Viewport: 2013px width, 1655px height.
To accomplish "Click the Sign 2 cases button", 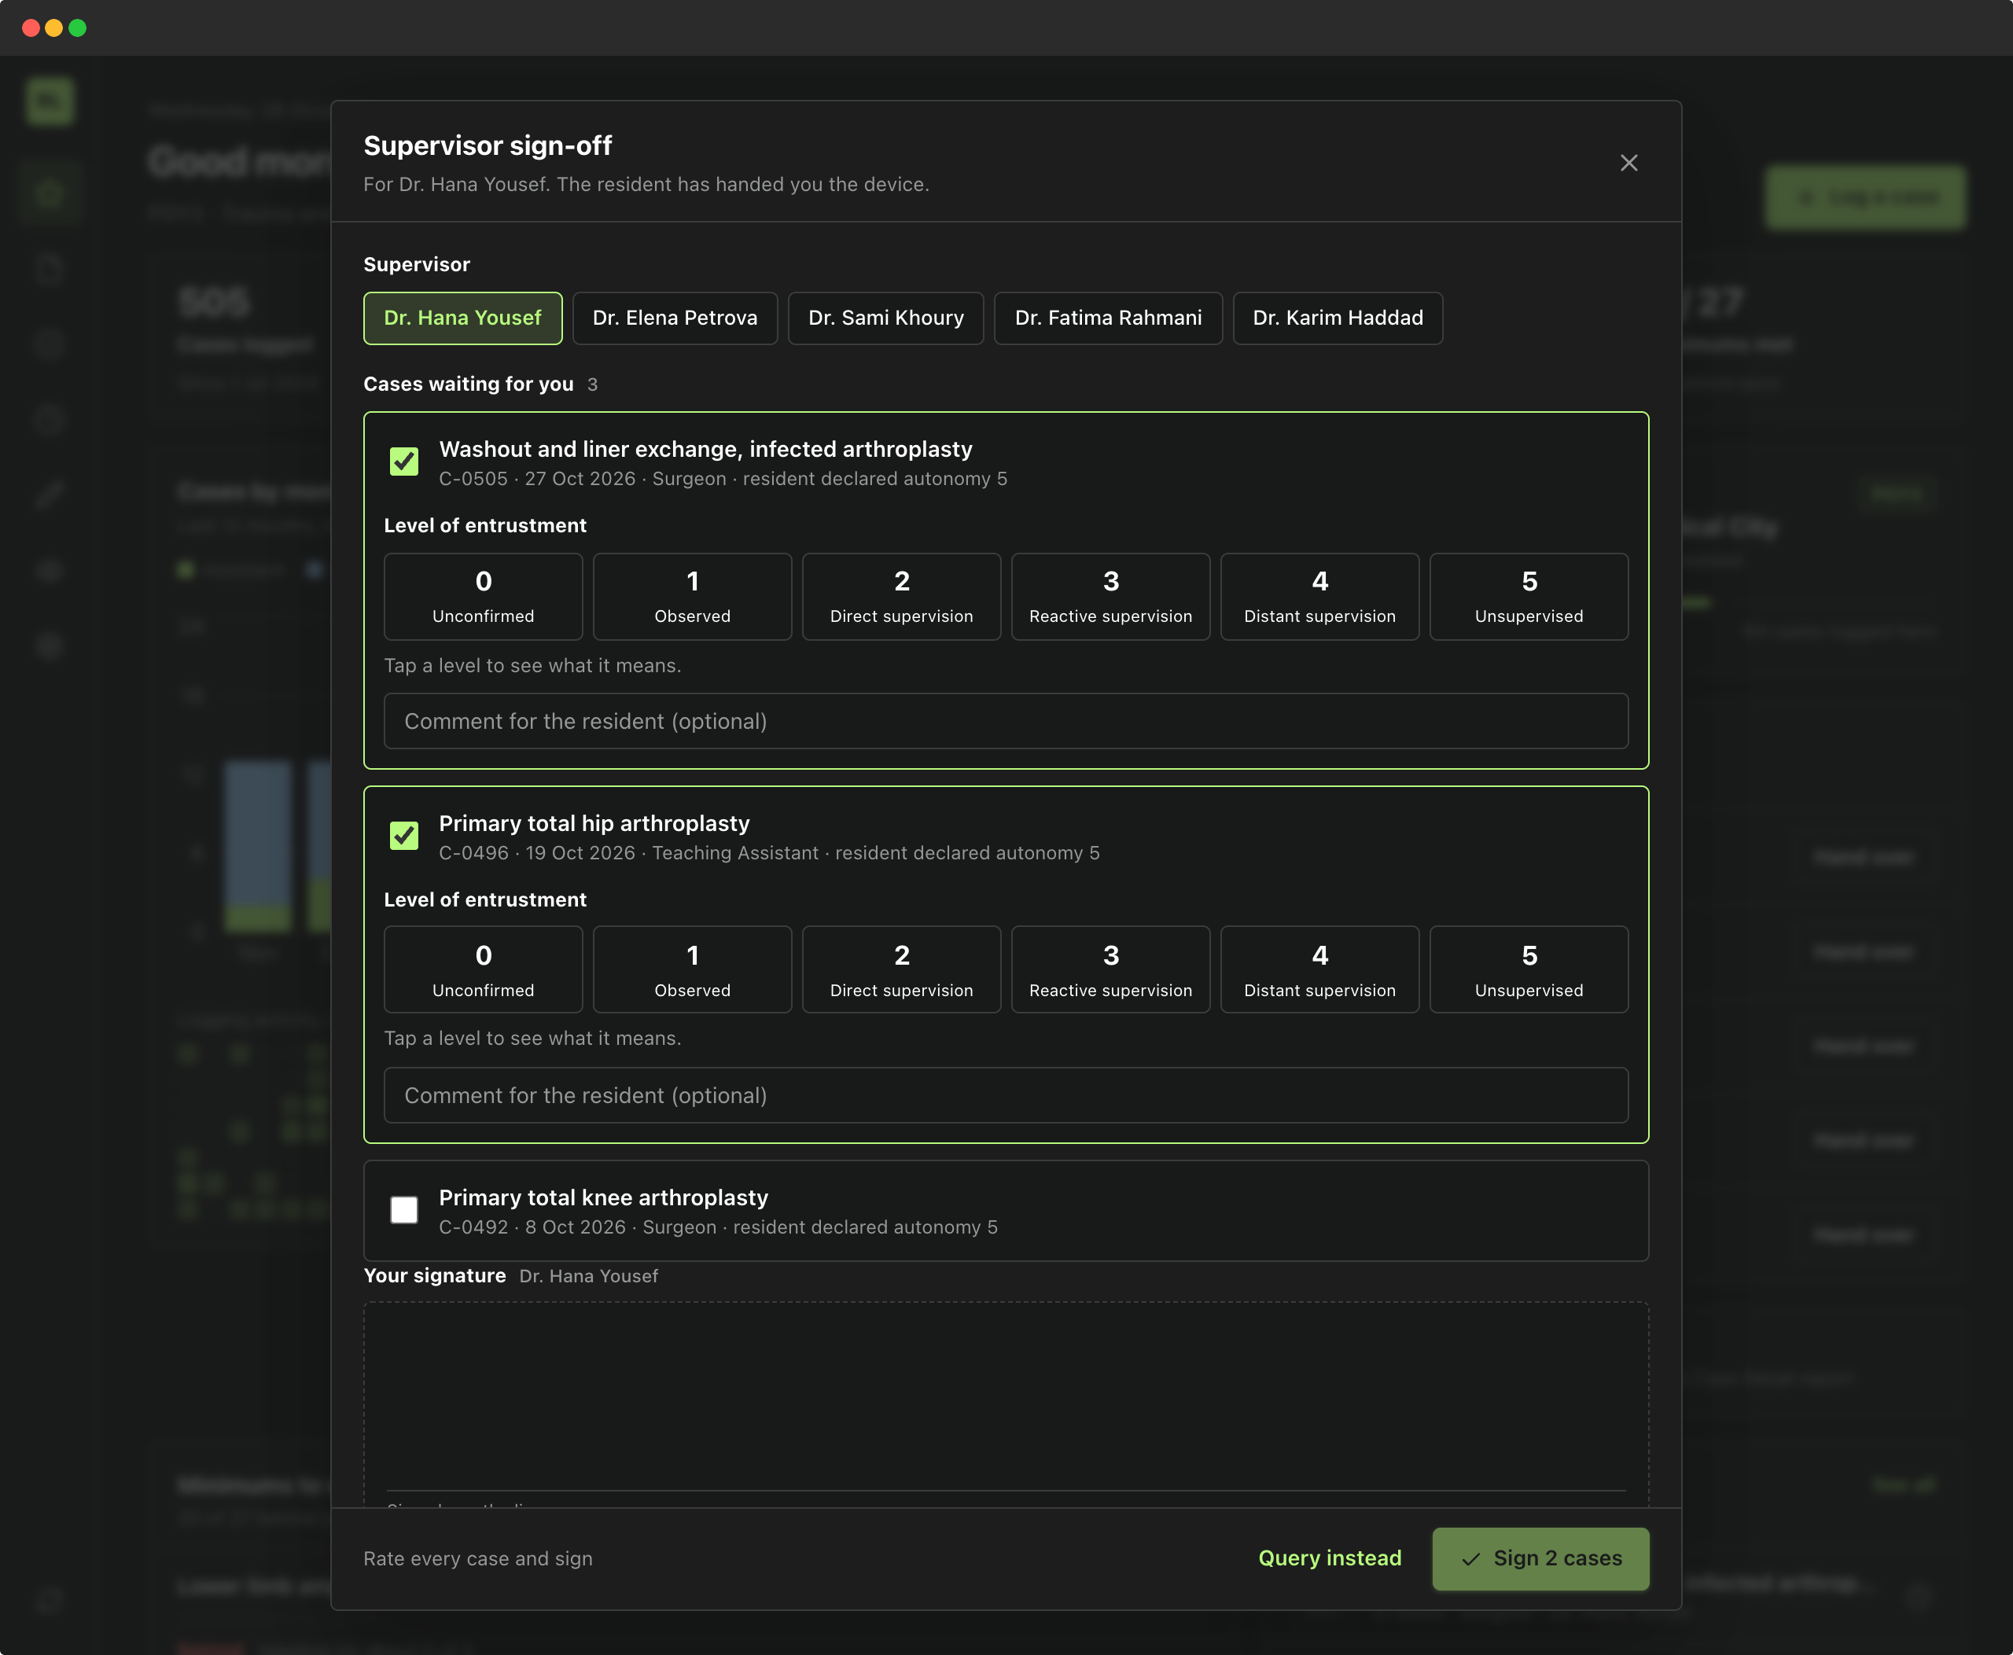I will 1540,1559.
